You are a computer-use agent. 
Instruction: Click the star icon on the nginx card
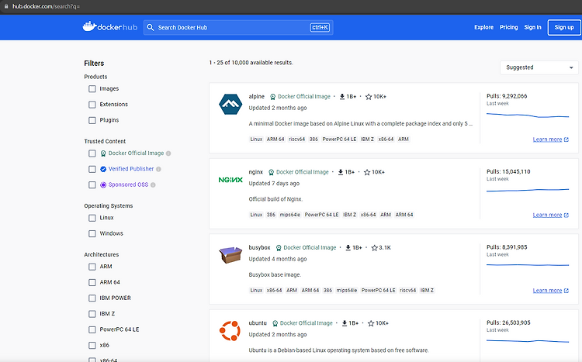[367, 172]
